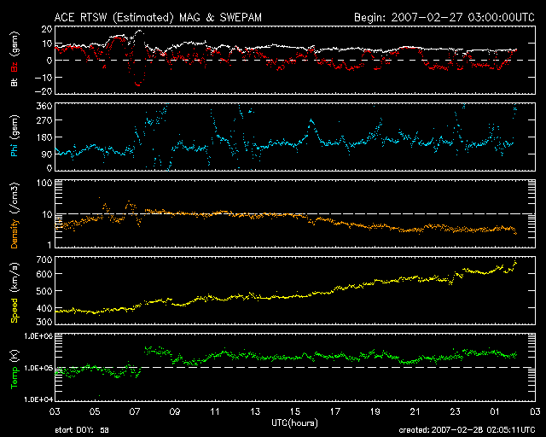Click the green 'Temp (K)' axis label
Image resolution: width=546 pixels, height=437 pixels.
[x=15, y=369]
